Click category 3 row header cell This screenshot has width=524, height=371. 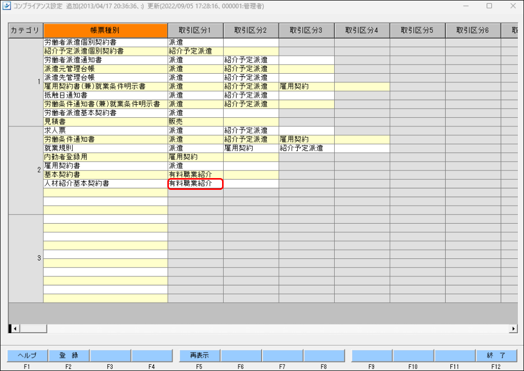click(x=26, y=259)
